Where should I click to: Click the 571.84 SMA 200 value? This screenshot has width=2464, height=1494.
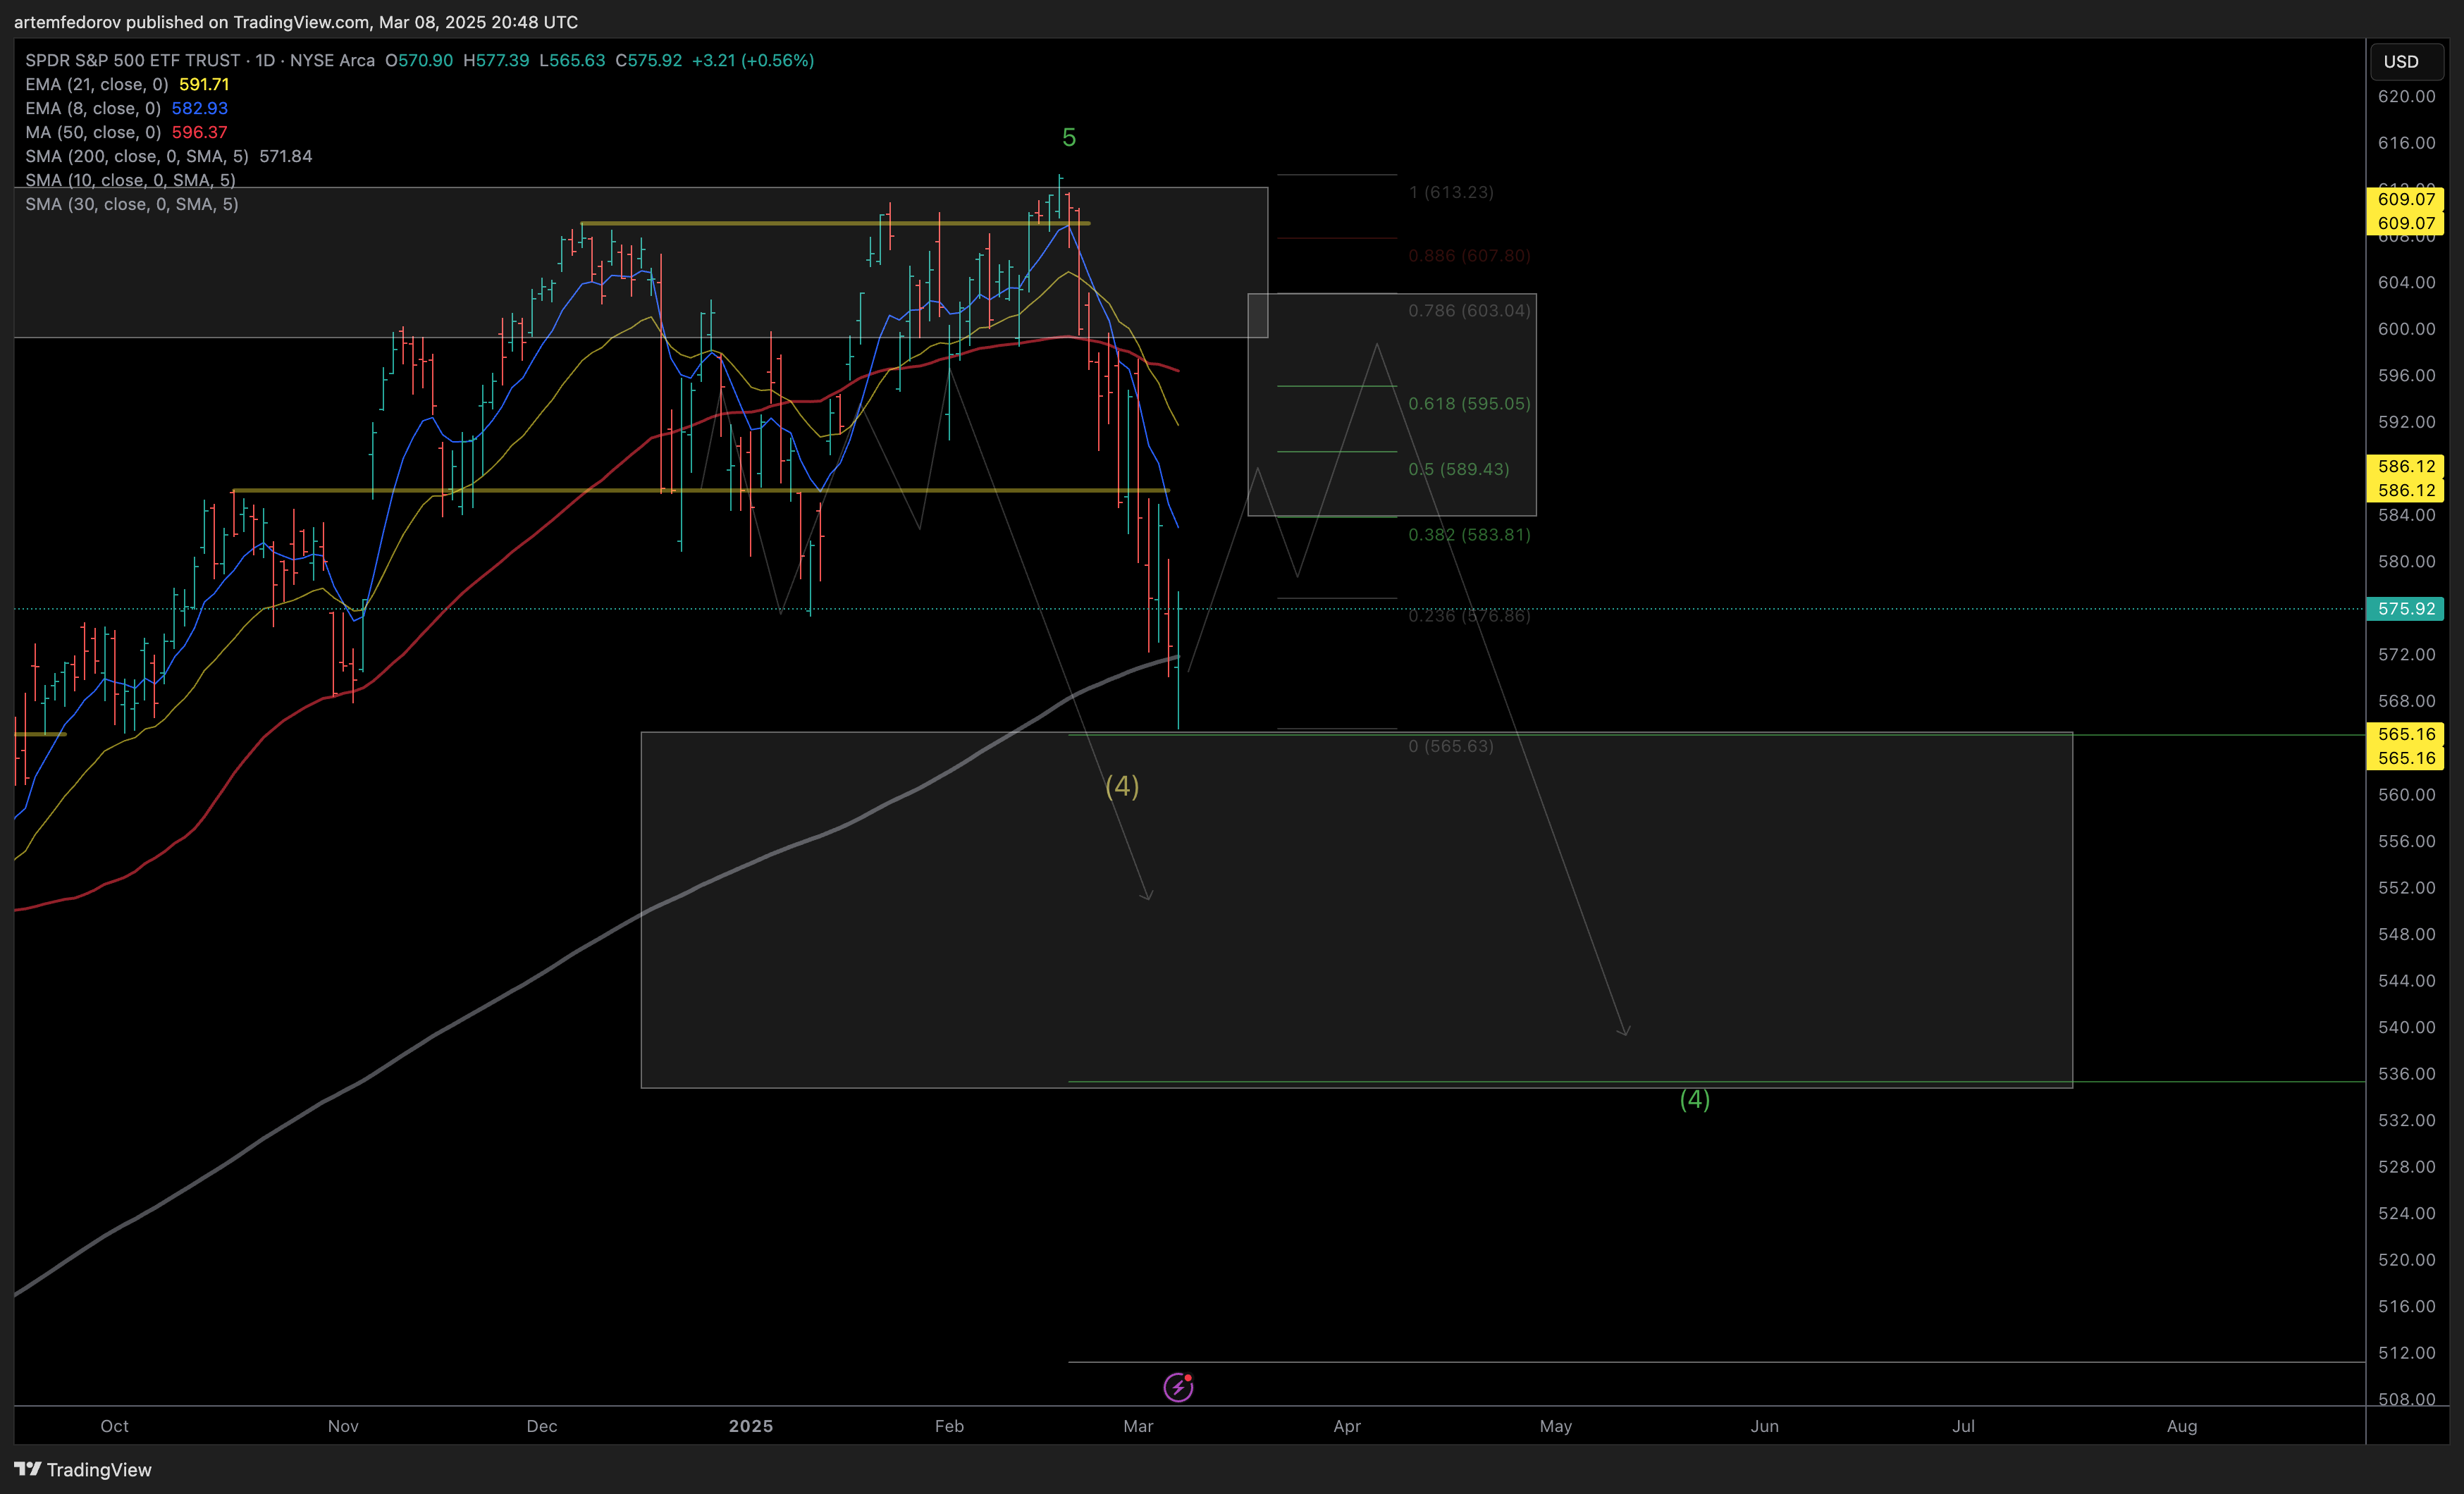tap(286, 156)
